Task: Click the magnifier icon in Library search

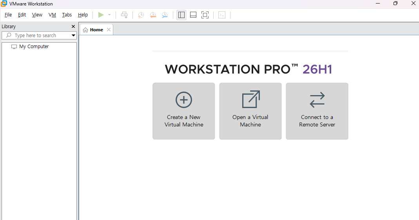Action: click(9, 35)
